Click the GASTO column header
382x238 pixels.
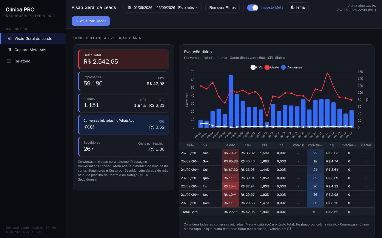pos(231,145)
